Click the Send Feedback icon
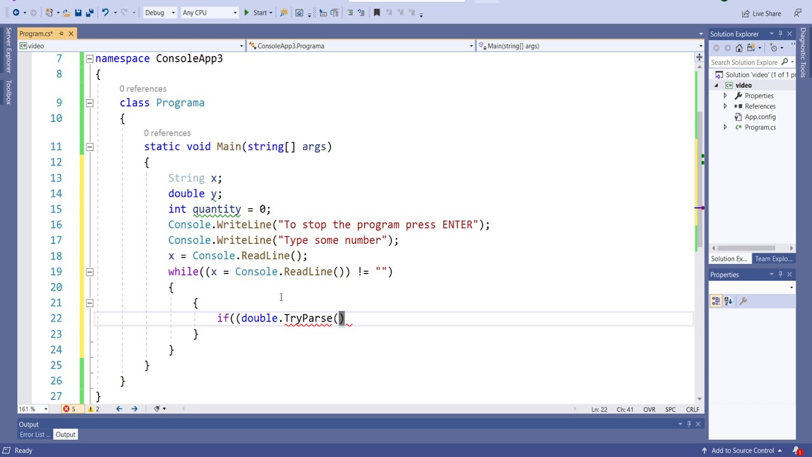The height and width of the screenshot is (457, 812). pos(797,13)
